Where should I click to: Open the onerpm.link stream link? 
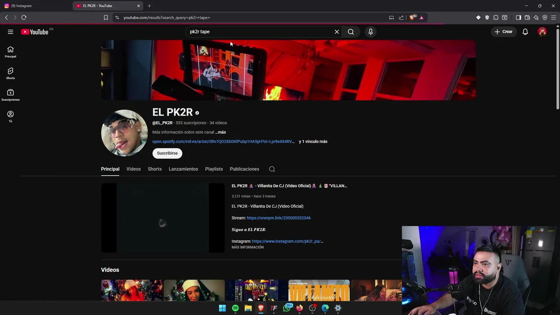tap(279, 218)
